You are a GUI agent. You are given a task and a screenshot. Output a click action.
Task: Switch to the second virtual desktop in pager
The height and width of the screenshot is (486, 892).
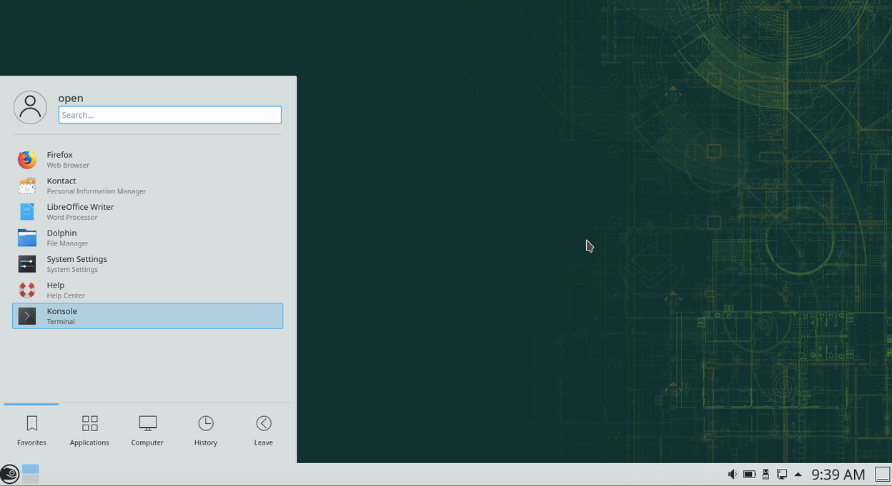31,479
